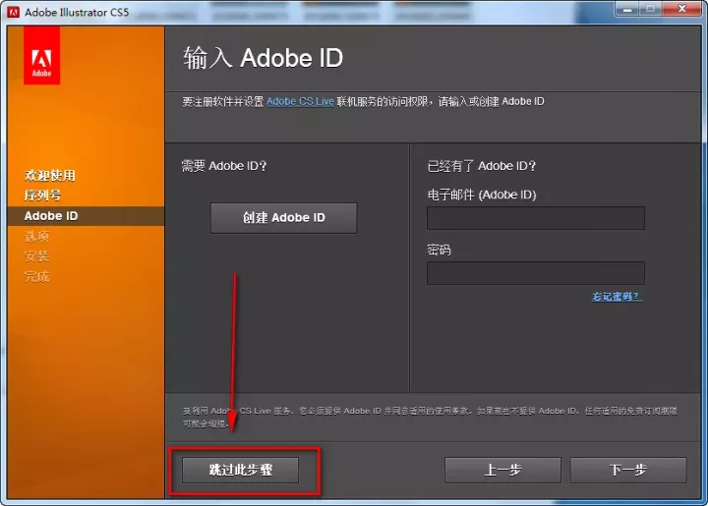Click into the 密码 password field
Screen dimensions: 708x506
[x=535, y=273]
